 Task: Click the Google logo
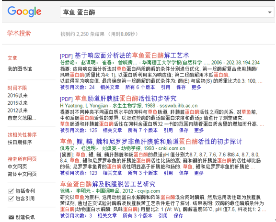24,11
